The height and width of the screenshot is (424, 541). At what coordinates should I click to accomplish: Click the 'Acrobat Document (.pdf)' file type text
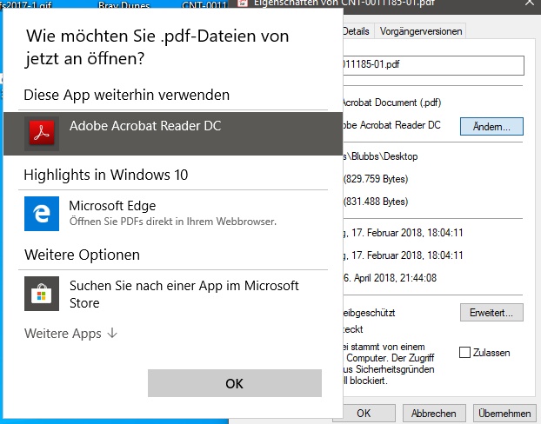click(392, 103)
